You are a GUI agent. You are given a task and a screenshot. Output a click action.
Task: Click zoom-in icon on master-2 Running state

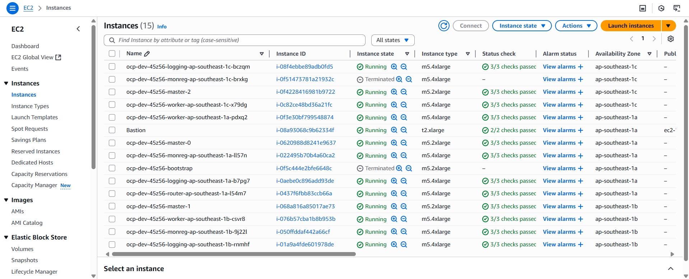coord(394,92)
